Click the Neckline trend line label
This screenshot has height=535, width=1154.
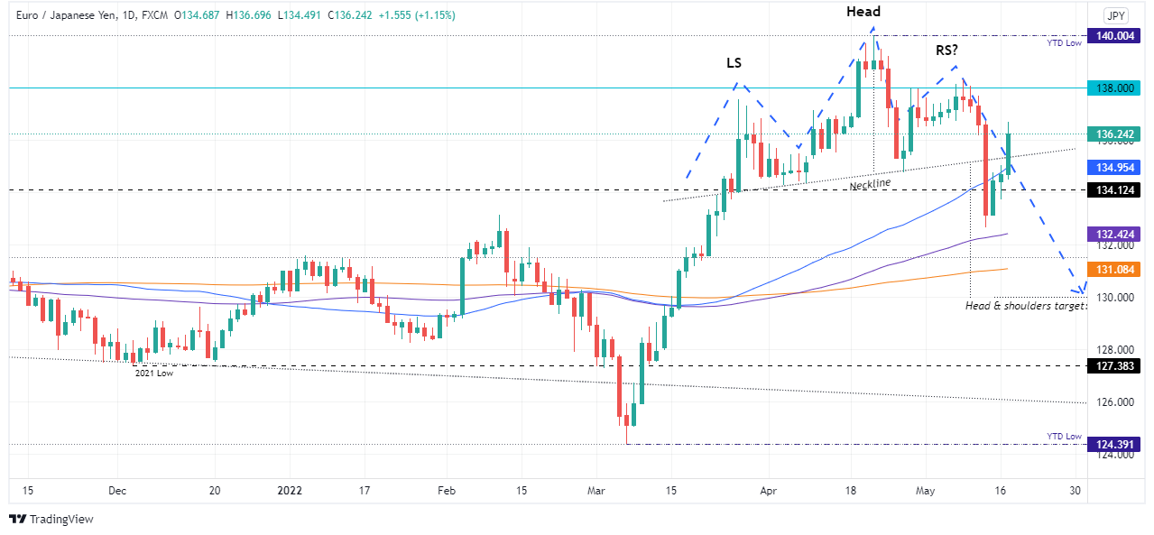(870, 183)
